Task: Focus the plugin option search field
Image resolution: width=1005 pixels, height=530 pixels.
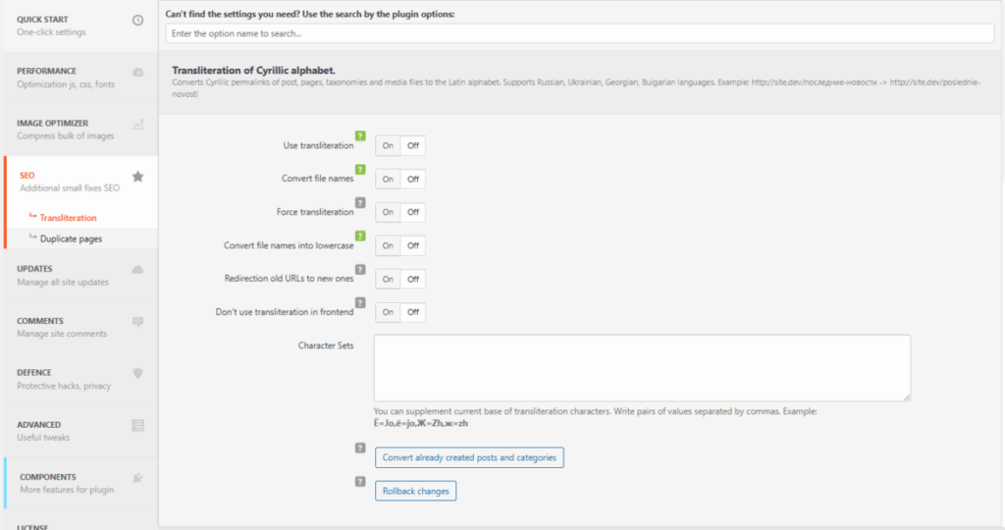Action: tap(581, 33)
